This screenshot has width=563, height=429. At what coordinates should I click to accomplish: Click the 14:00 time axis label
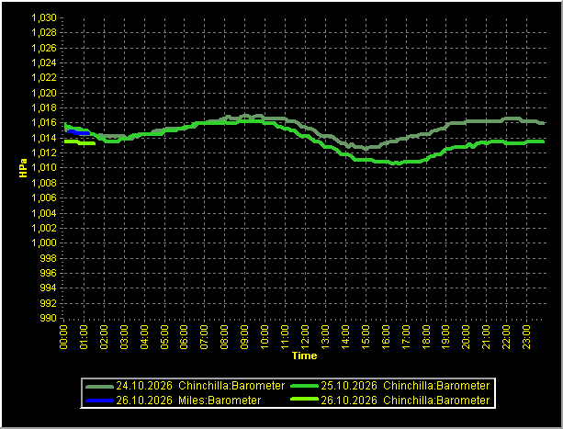[345, 337]
